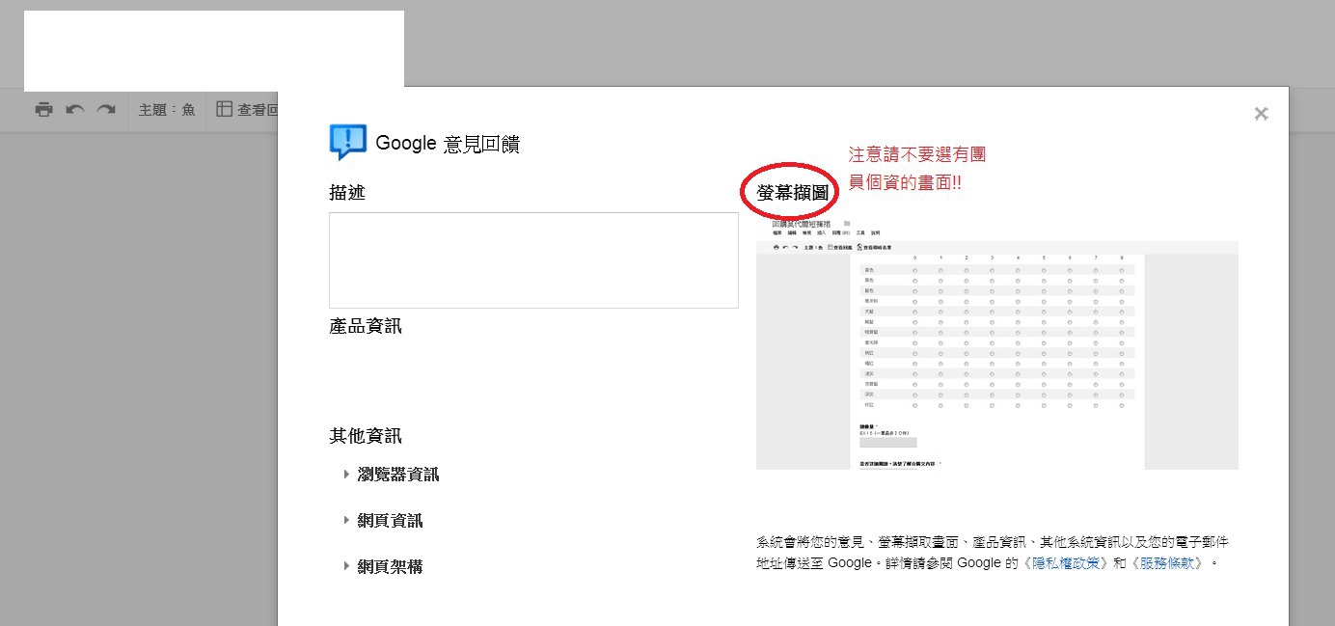The width and height of the screenshot is (1335, 626).
Task: Open the 主題：魚 theme button
Action: coord(167,110)
